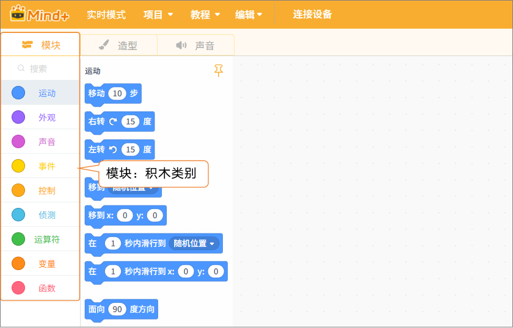The height and width of the screenshot is (328, 513).
Task: Choose the yellow 事件 category circle
Action: point(18,166)
